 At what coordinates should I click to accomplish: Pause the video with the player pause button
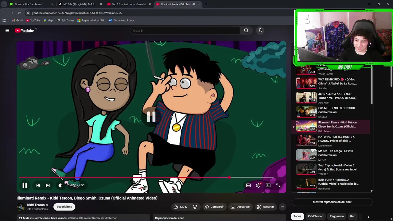pyautogui.click(x=25, y=185)
